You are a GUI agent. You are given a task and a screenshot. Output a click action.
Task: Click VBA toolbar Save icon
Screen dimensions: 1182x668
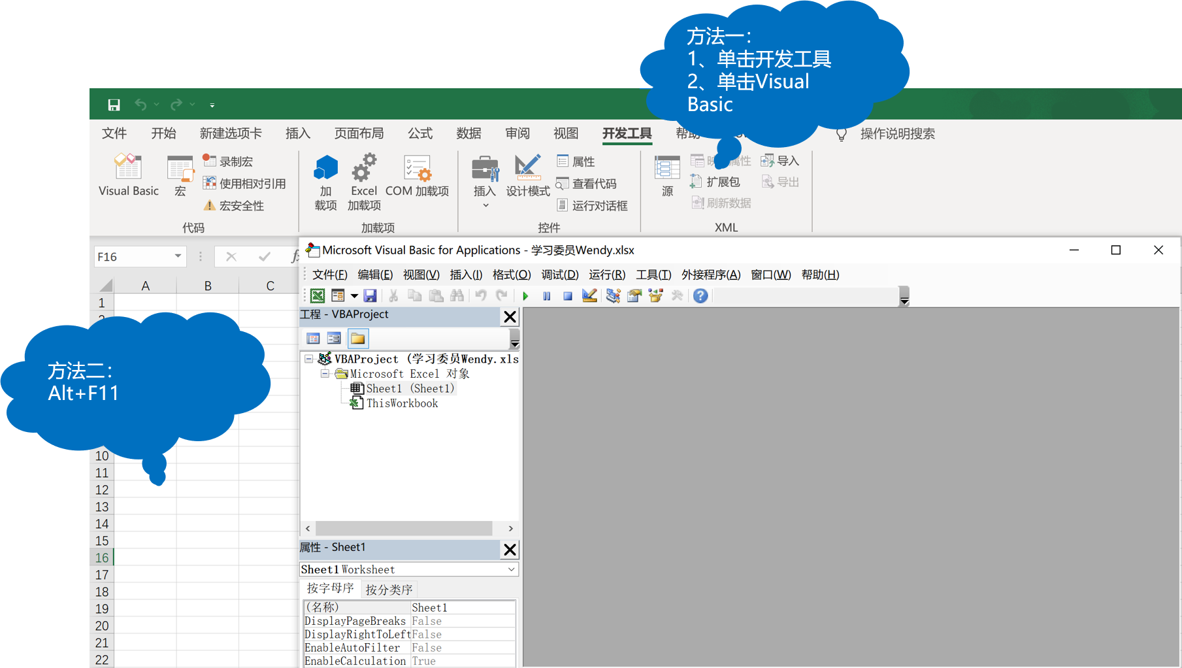pos(370,295)
